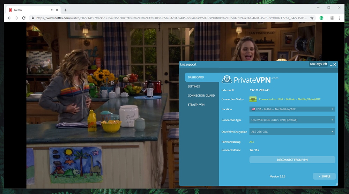Click the 878 Days left label

tap(318, 64)
